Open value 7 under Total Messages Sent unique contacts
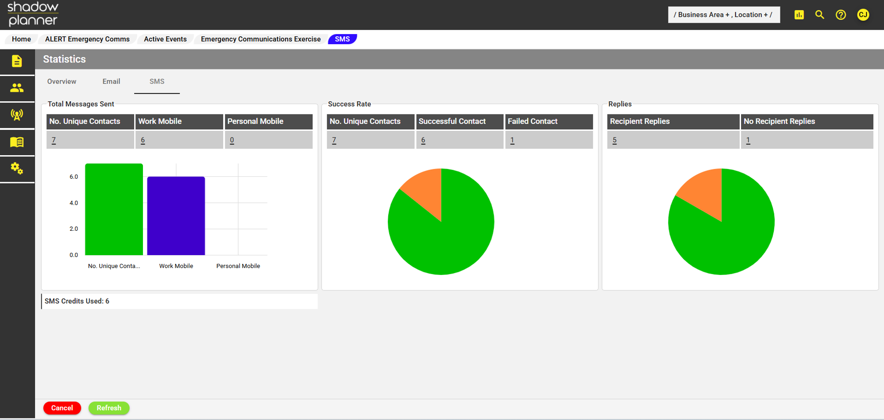 click(x=54, y=140)
